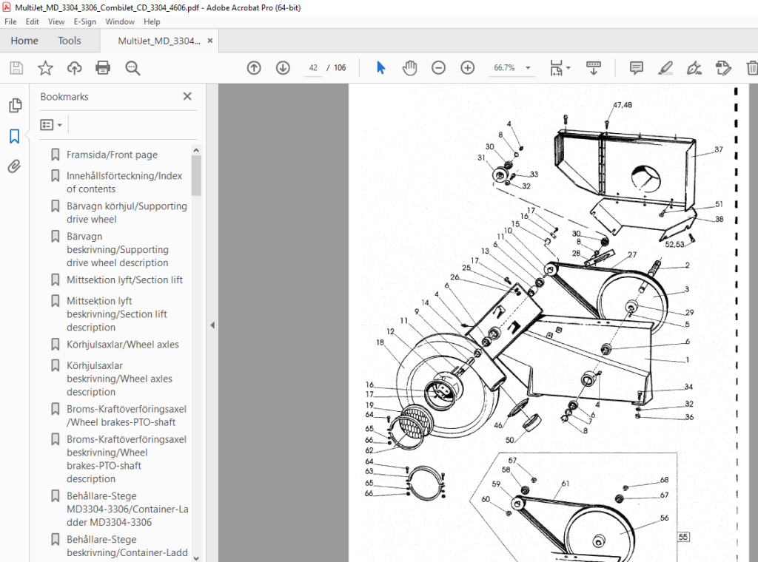Go to previous page arrow button
The image size is (758, 562).
tap(254, 68)
